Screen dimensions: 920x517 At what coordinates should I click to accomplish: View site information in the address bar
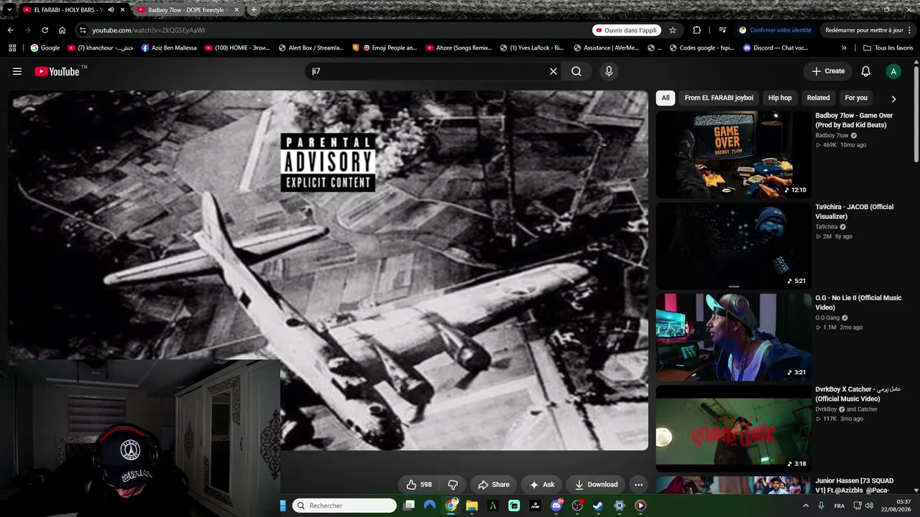(83, 30)
